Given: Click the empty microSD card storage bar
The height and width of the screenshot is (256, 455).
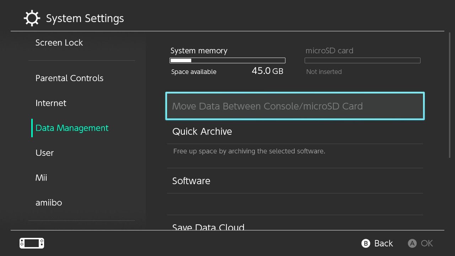Looking at the screenshot, I should tap(362, 60).
